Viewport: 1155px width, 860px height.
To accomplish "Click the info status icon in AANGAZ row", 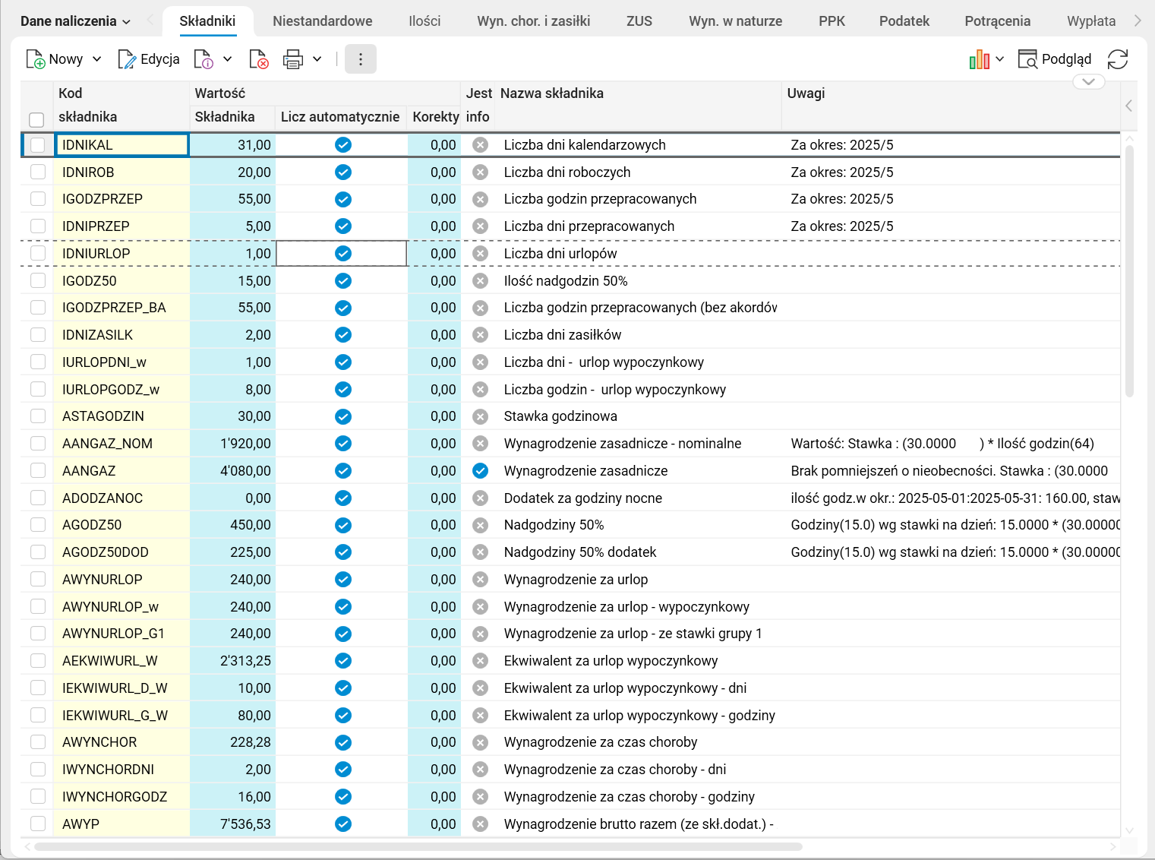I will tap(480, 471).
